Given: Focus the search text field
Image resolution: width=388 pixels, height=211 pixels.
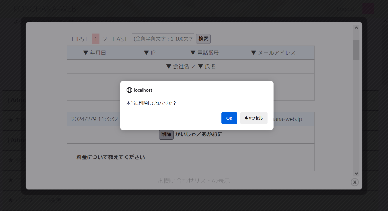Looking at the screenshot, I should pyautogui.click(x=163, y=39).
